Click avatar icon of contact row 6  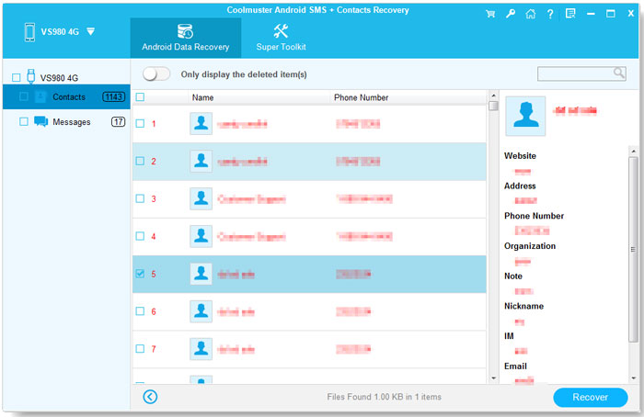201,311
